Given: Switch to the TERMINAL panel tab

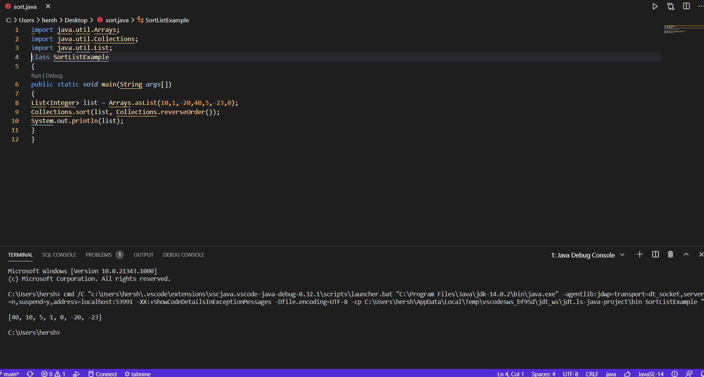Looking at the screenshot, I should click(x=20, y=255).
